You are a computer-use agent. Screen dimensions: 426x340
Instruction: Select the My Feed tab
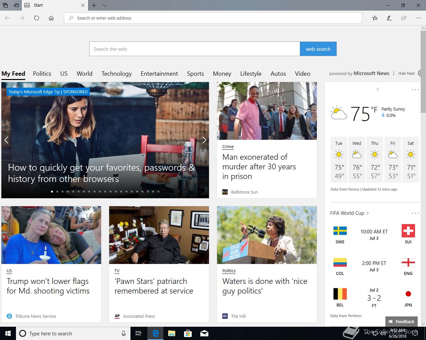click(x=13, y=74)
